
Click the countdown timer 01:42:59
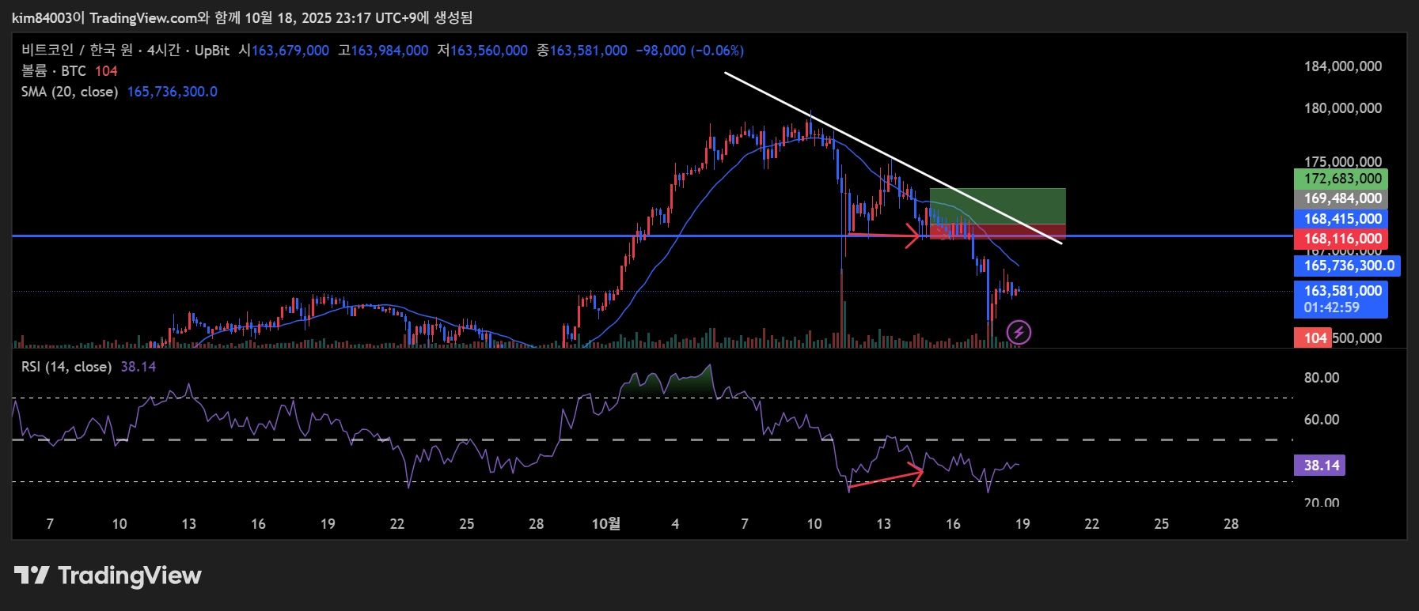coord(1332,308)
